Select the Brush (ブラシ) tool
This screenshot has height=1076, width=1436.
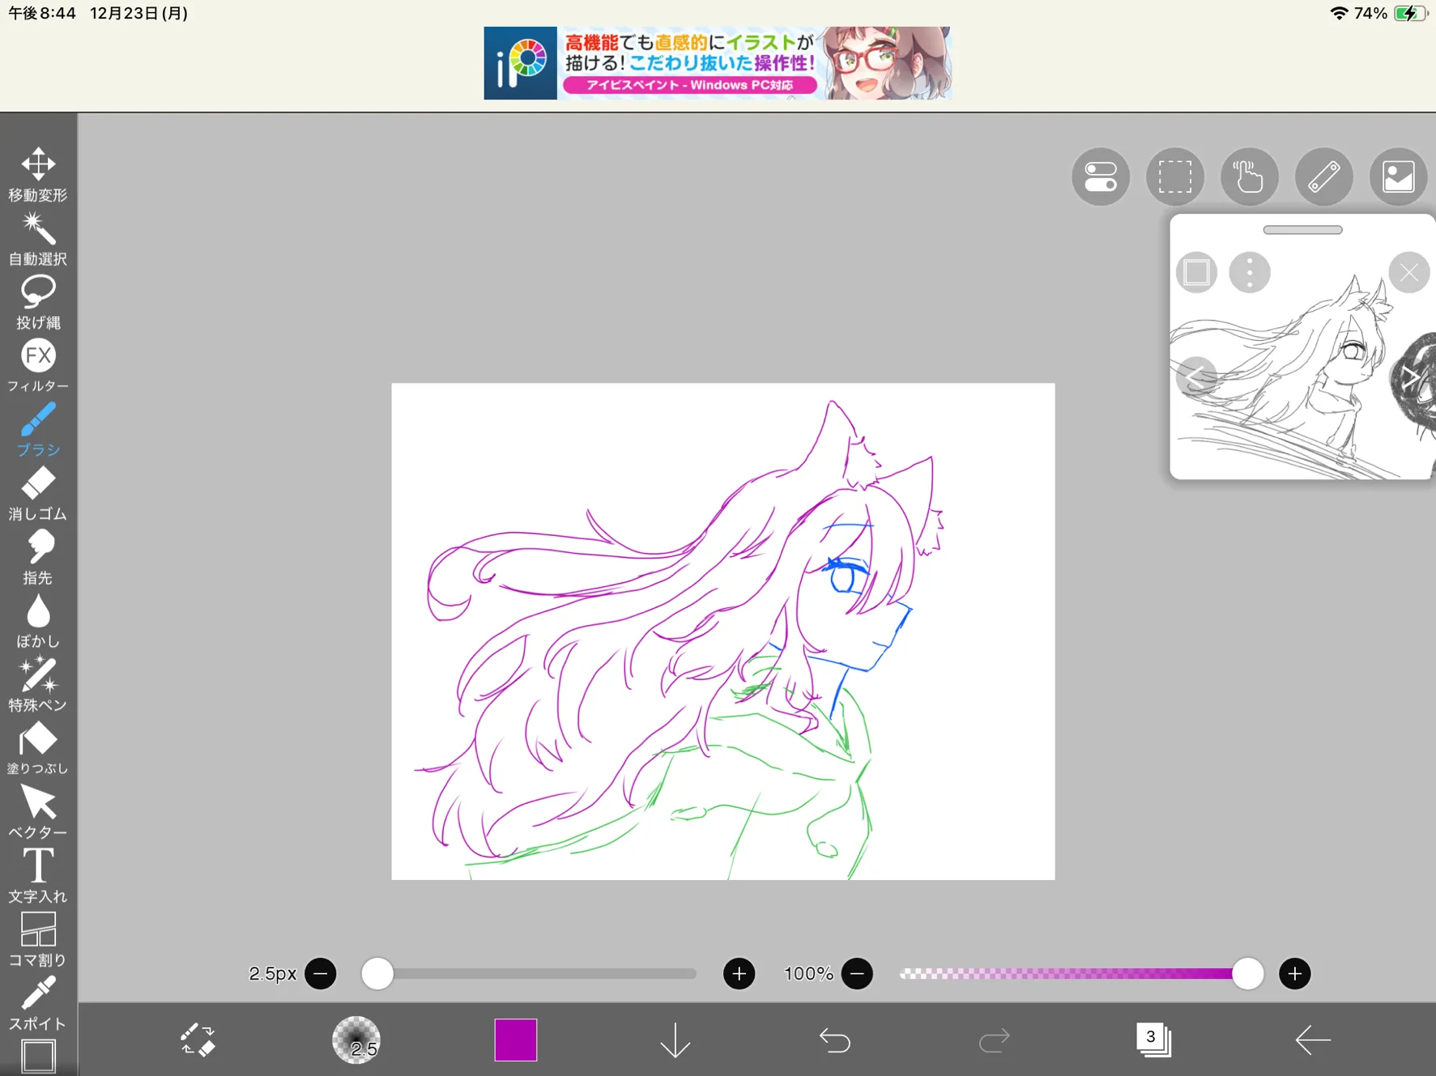click(38, 429)
